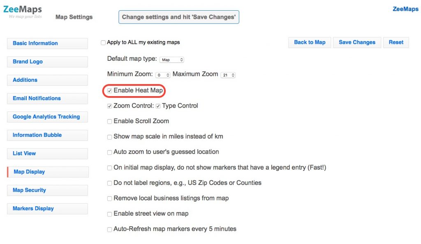Check Apply to ALL my existing maps
Screen dimensions: 421x244
tap(103, 43)
